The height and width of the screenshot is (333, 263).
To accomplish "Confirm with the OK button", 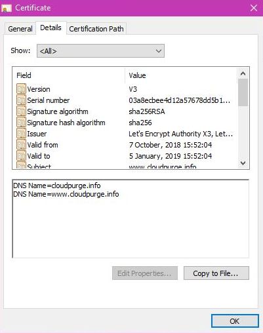I will click(235, 321).
